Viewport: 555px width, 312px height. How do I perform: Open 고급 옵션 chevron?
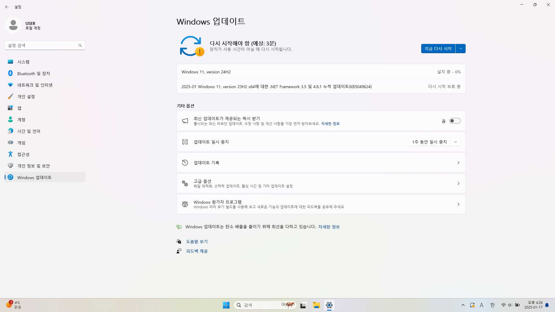[458, 183]
